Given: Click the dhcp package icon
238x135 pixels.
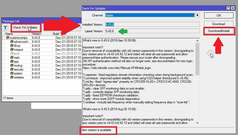Looking at the screenshot, I should pyautogui.click(x=12, y=46).
